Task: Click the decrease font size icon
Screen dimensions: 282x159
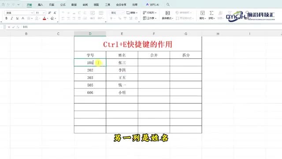Action: click(55, 13)
